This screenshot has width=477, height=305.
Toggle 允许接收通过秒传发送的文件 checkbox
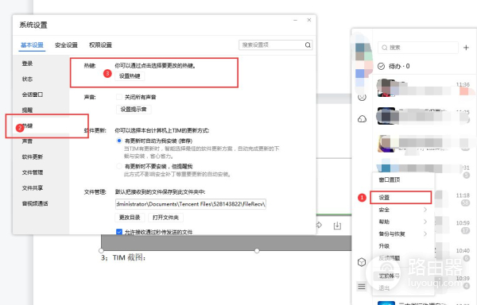pos(119,232)
